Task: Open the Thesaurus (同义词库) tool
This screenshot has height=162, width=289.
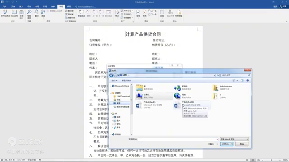Action: [14, 13]
